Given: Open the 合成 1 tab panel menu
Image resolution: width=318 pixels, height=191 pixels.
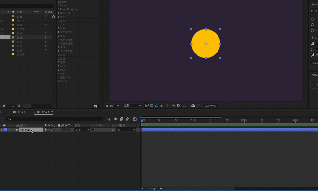Looking at the screenshot, I should (52, 112).
